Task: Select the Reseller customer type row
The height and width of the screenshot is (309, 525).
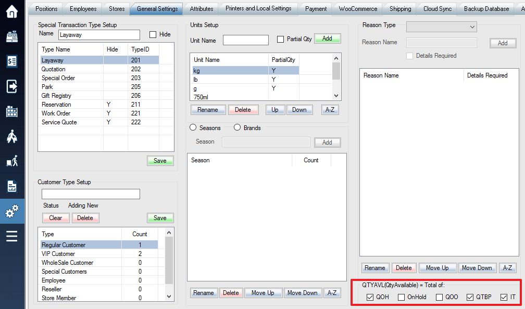Action: [x=99, y=289]
